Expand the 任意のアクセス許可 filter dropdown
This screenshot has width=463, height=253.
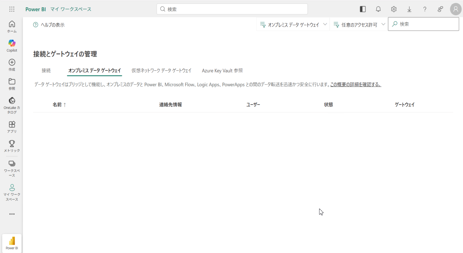coord(359,25)
